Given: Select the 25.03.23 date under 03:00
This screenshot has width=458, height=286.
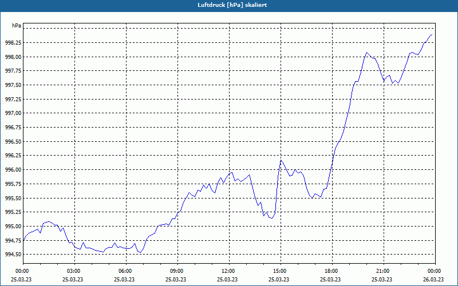Looking at the screenshot, I should [x=73, y=279].
